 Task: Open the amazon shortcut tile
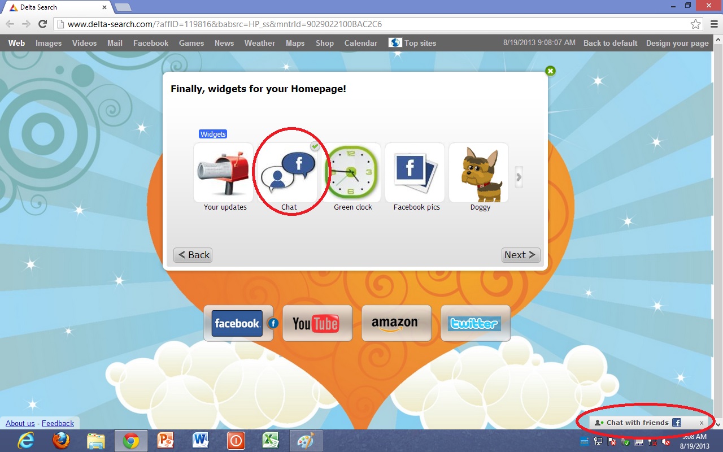397,323
